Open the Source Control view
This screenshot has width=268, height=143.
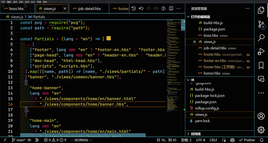[261, 24]
